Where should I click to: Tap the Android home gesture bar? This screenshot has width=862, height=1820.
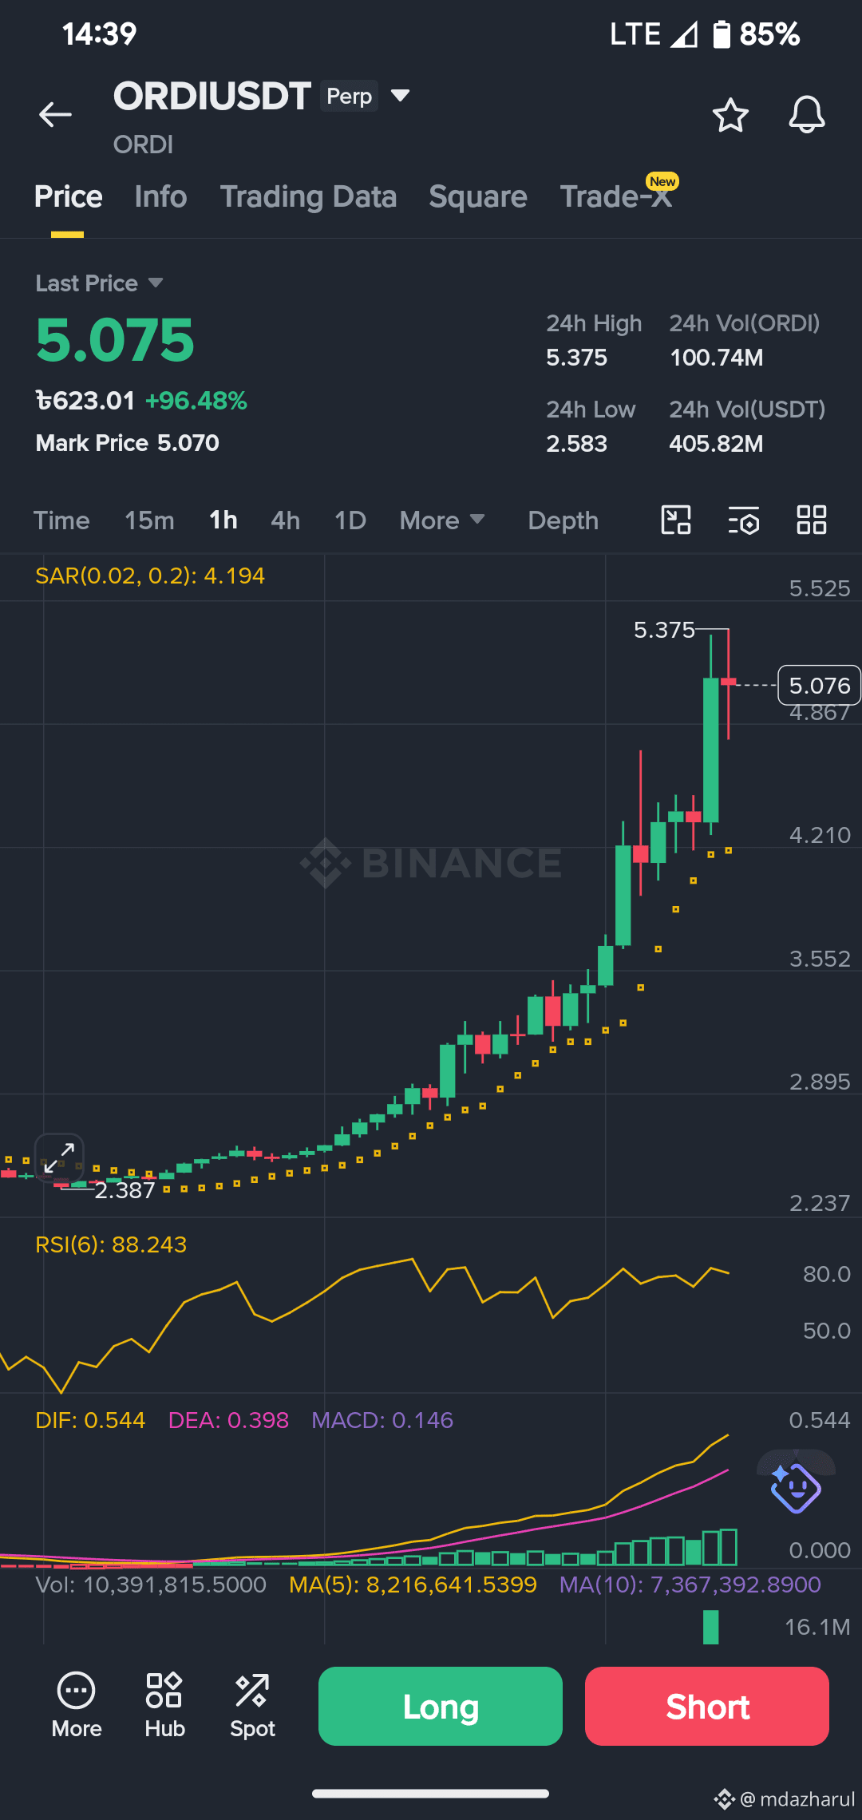point(431,1794)
